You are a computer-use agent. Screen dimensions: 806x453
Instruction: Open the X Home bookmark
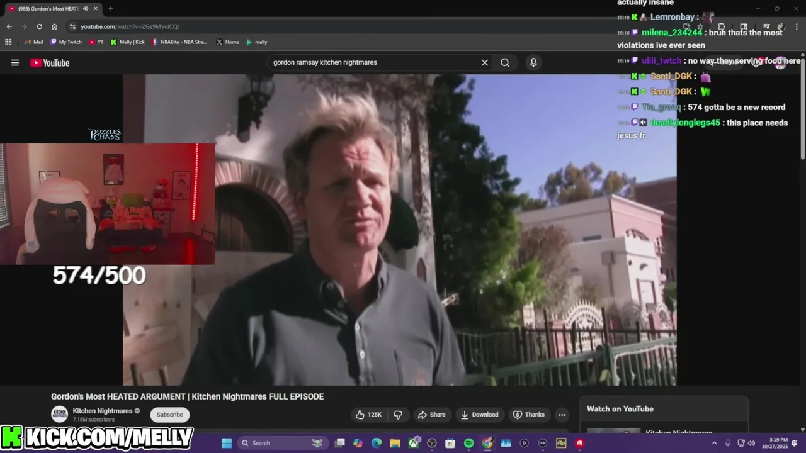228,42
